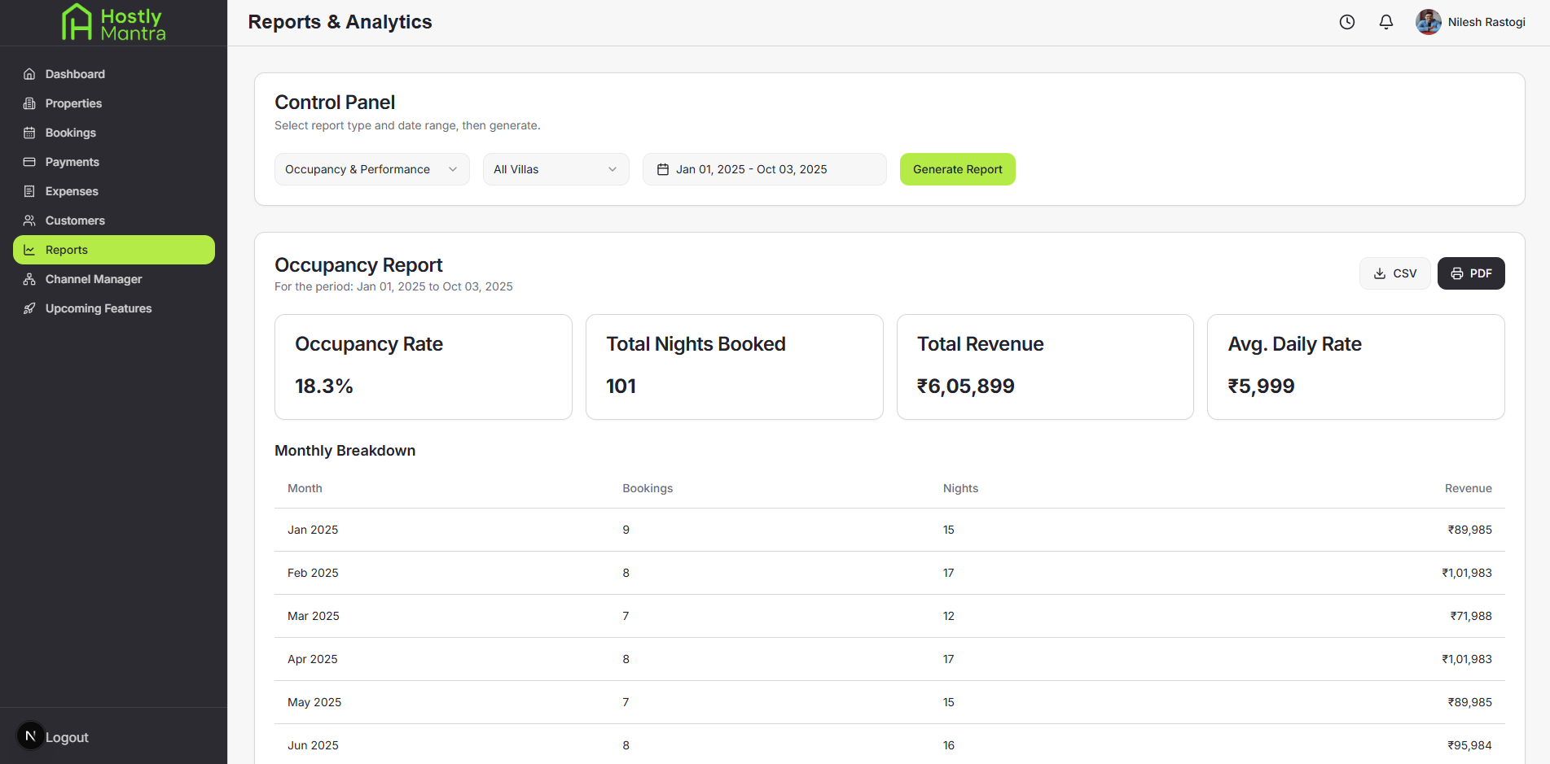Screen dimensions: 1550x764
Task: Click the rocket icon for Upcoming Features
Action: [x=29, y=308]
